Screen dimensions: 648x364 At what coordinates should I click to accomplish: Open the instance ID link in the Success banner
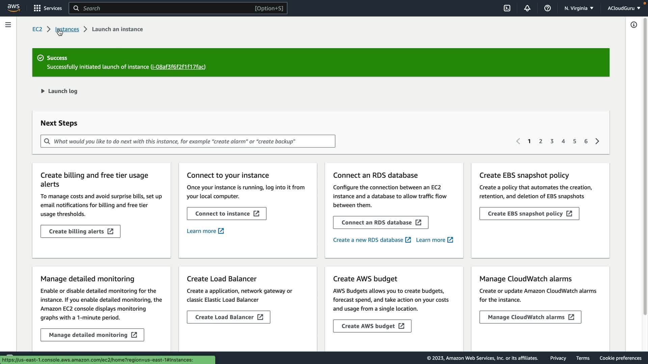pos(178,67)
